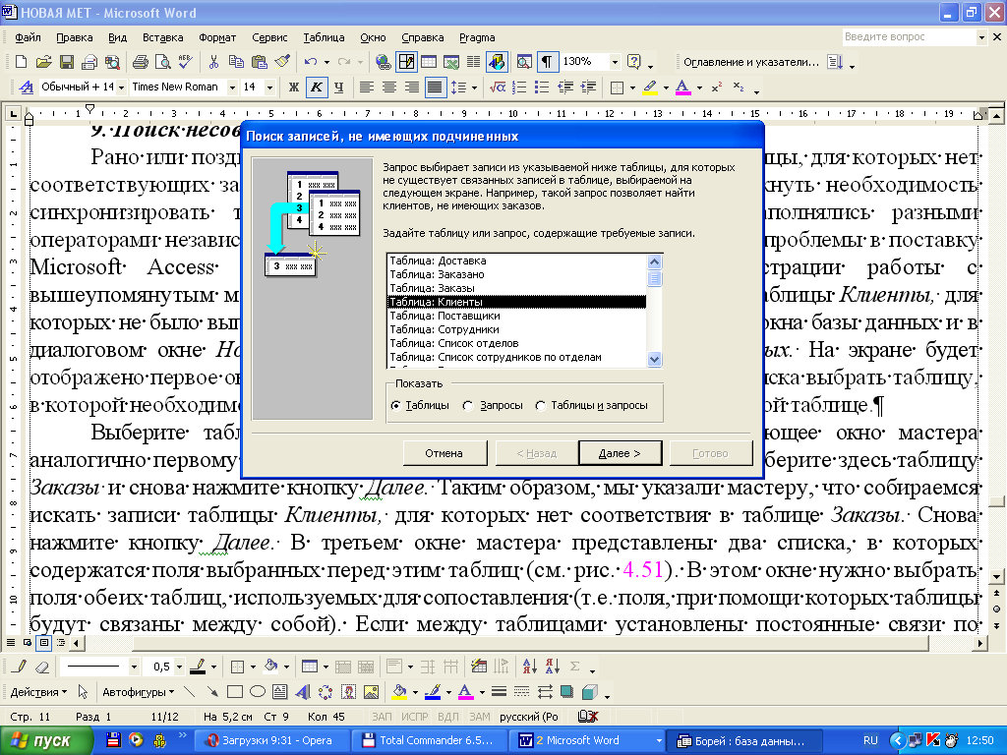
Task: Select the Draw Table pencil tool
Action: coord(20,668)
